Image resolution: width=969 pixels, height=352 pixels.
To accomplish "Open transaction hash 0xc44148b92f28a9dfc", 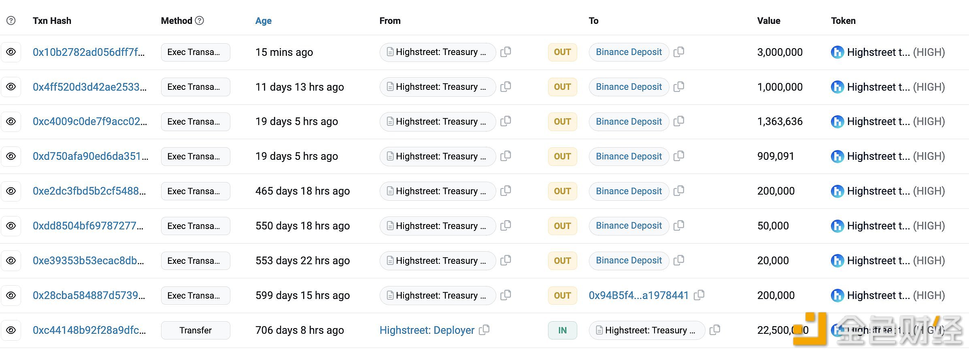I will [89, 330].
